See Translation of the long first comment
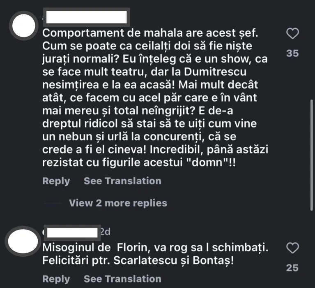 (x=122, y=181)
